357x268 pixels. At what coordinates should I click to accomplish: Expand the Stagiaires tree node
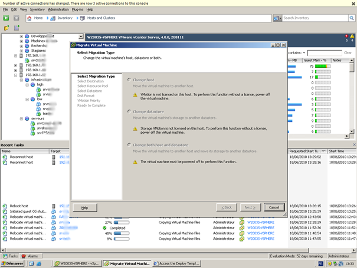21,51
